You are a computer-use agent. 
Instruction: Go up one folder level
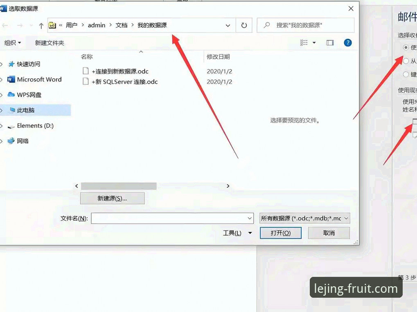41,25
